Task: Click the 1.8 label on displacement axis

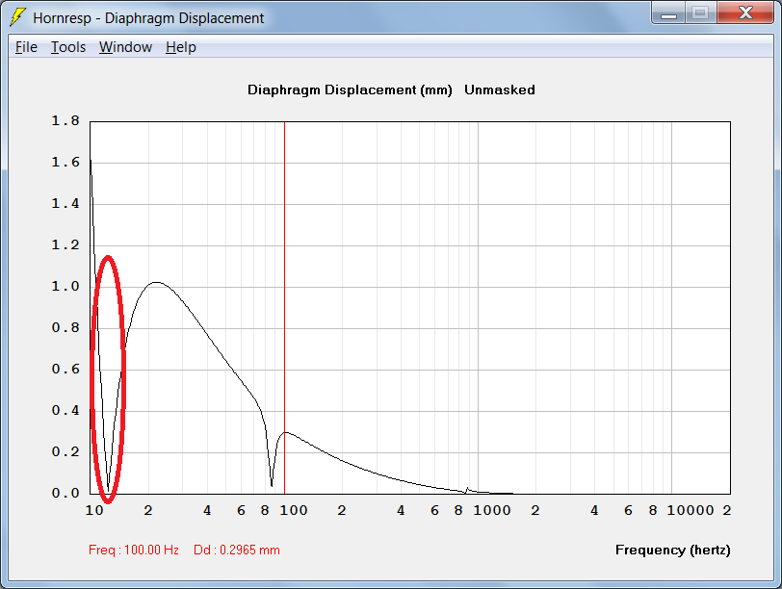Action: click(65, 120)
